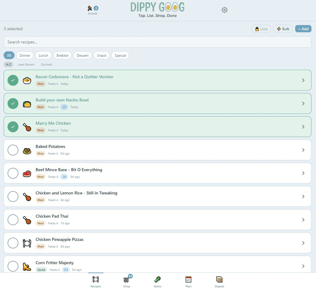Select the Staples icon in bottom bar
316x291 pixels.
coord(219,279)
